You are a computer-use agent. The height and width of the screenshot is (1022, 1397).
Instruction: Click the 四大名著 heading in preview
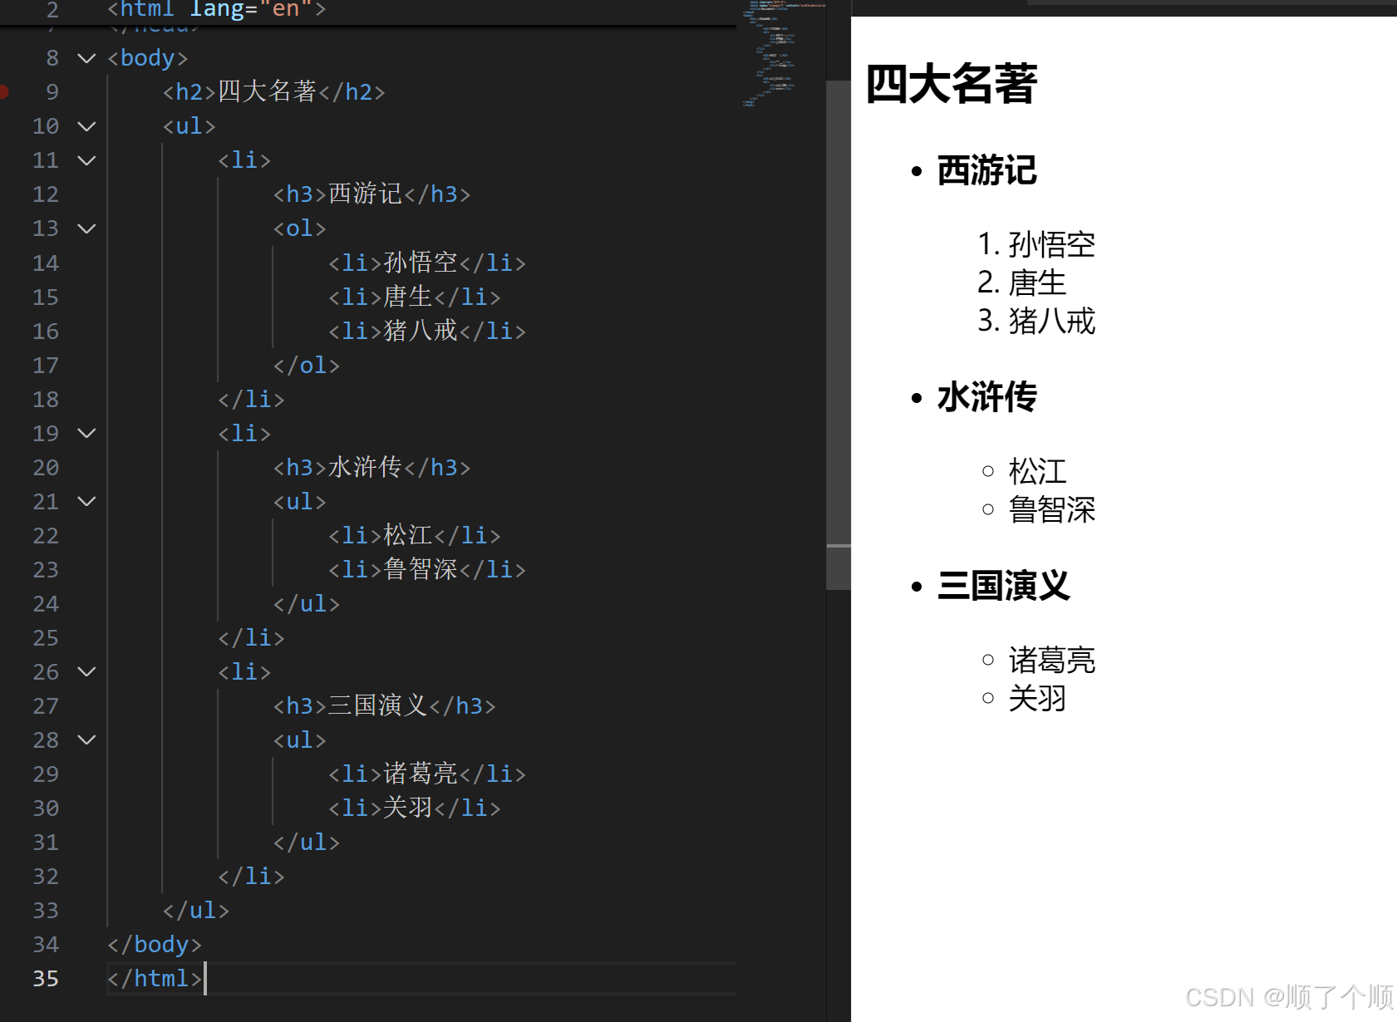(952, 83)
